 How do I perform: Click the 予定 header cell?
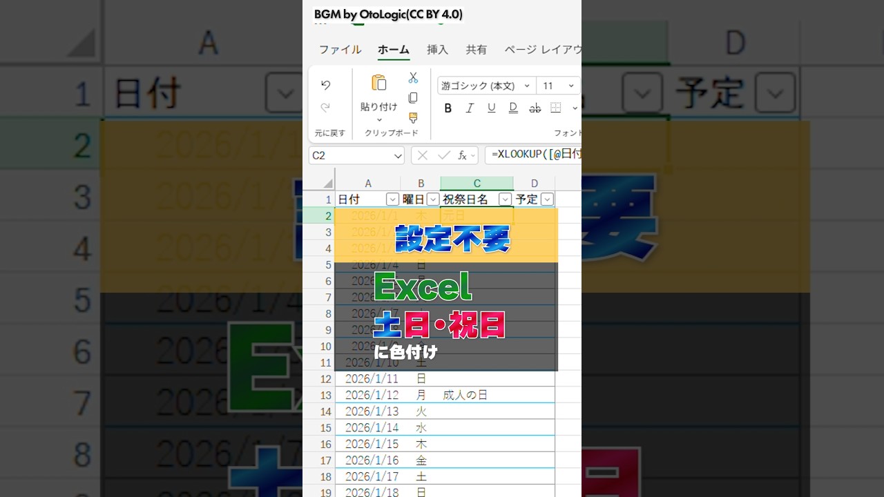[x=535, y=199]
